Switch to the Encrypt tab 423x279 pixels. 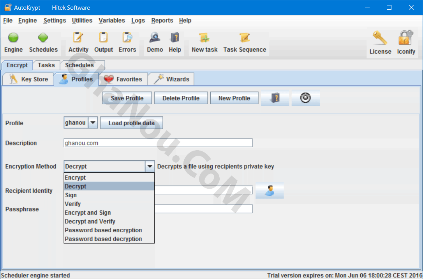[x=17, y=65]
